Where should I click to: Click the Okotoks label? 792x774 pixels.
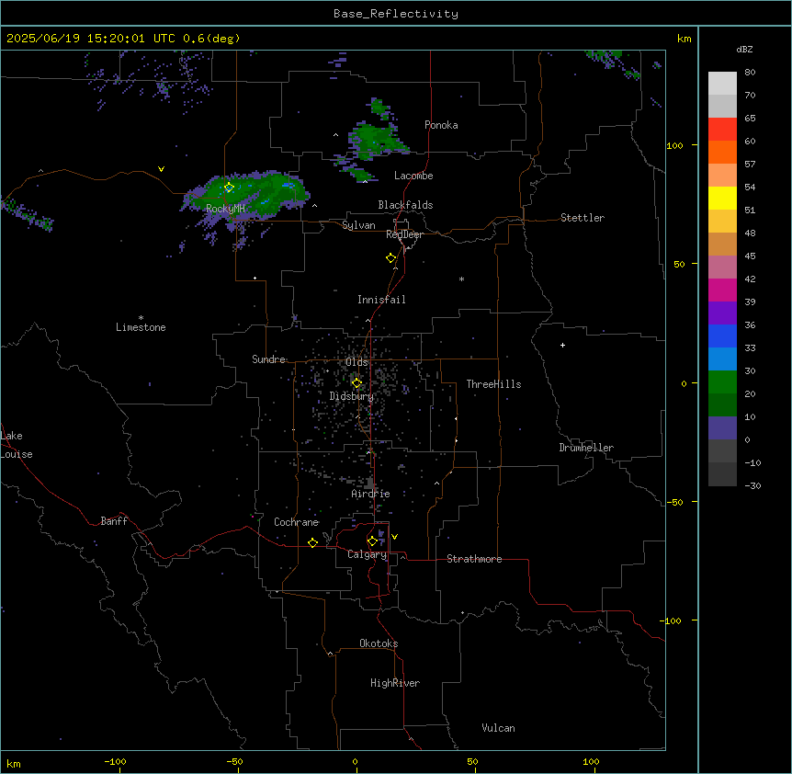point(379,643)
